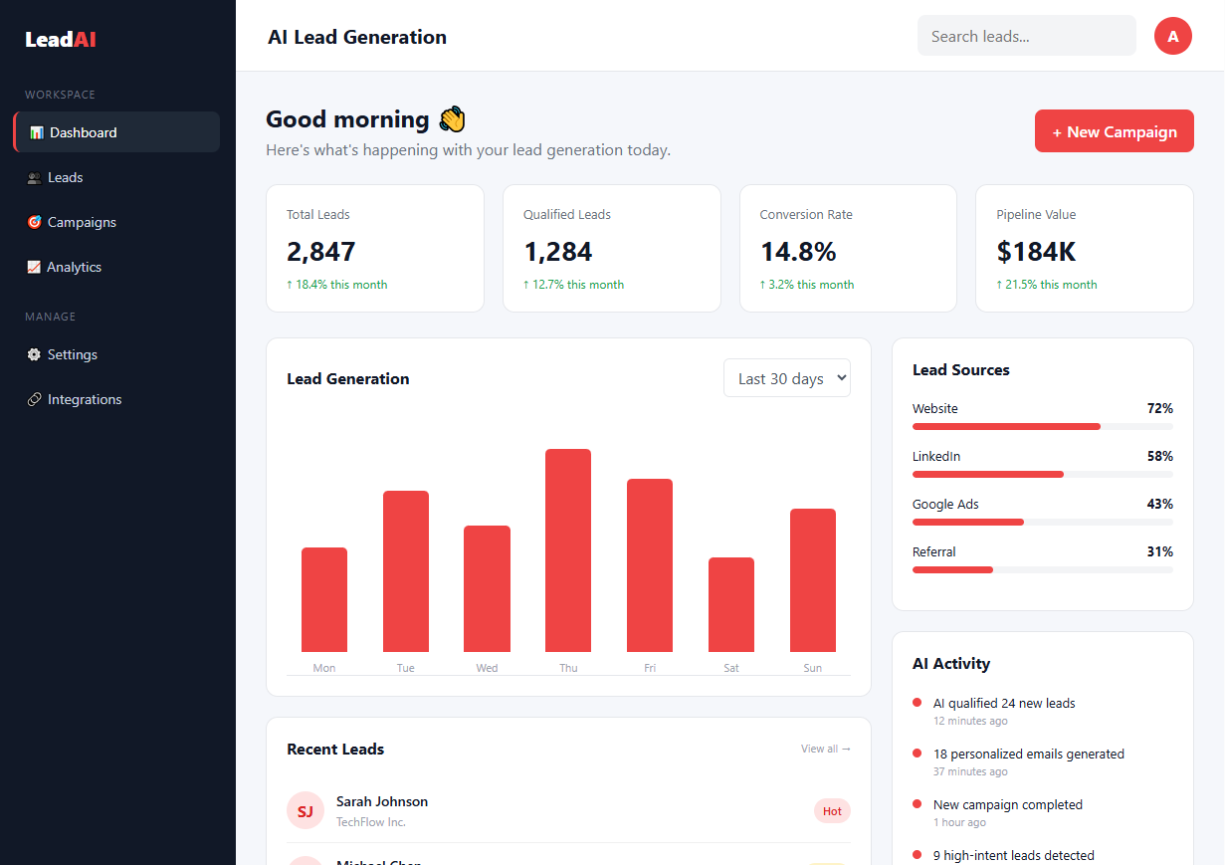The height and width of the screenshot is (865, 1225).
Task: Go to Leads in the sidebar
Action: pos(116,177)
